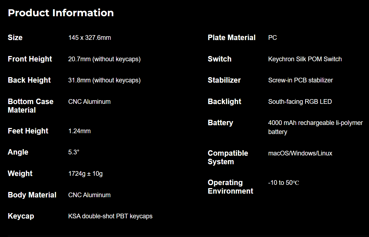This screenshot has width=369, height=237.
Task: Click macOS/Windows/Linux text
Action: click(x=300, y=153)
